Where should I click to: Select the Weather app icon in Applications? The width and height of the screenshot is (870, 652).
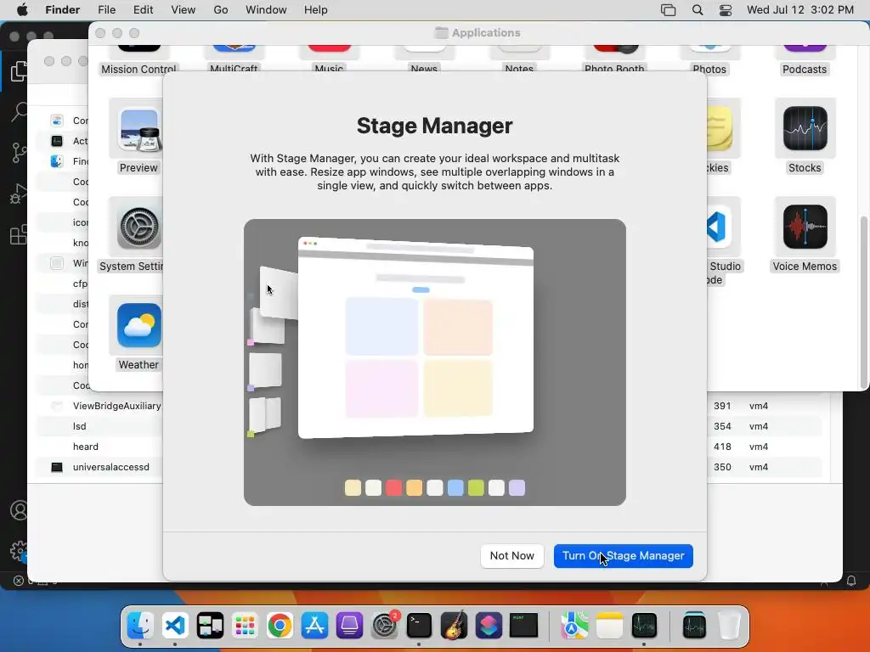click(x=138, y=326)
